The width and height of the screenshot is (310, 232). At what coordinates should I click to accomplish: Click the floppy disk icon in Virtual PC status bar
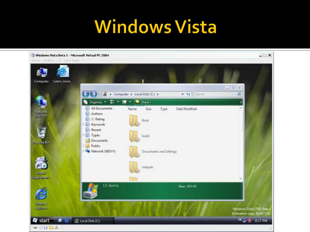pos(46,228)
